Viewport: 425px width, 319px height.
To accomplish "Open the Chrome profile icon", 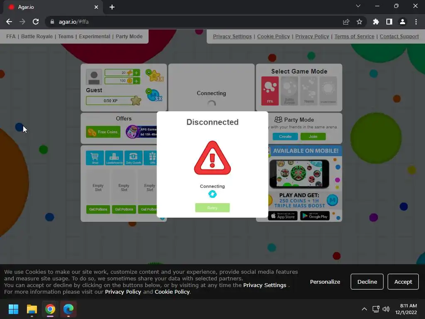I will pyautogui.click(x=403, y=22).
